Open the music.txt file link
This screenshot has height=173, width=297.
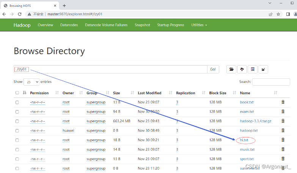[247, 150]
